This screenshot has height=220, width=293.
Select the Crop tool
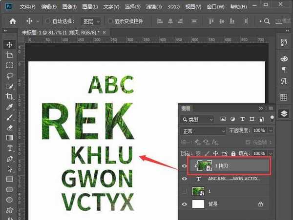[x=9, y=96]
